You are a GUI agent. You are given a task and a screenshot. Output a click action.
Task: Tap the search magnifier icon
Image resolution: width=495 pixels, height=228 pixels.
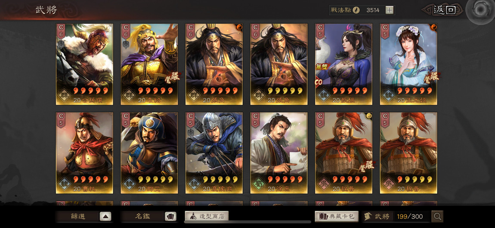tap(437, 216)
